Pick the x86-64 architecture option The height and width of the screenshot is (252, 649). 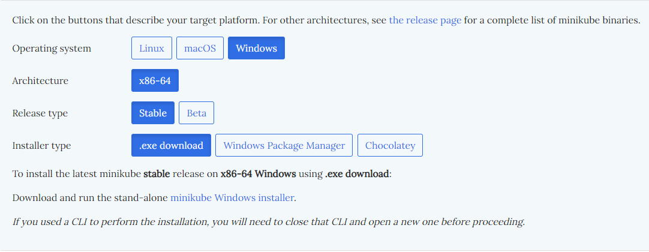(x=155, y=80)
